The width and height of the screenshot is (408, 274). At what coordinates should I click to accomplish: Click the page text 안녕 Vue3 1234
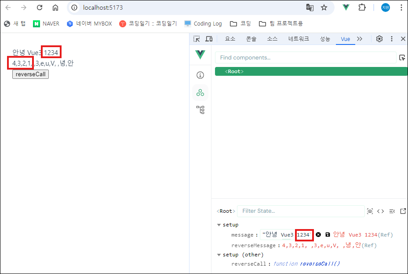coord(35,53)
